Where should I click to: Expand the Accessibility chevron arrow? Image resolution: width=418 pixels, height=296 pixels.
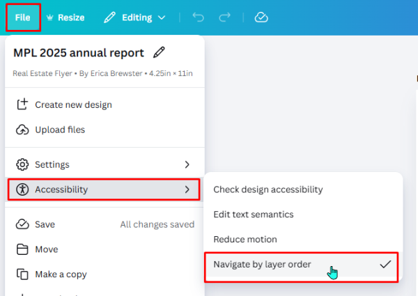pyautogui.click(x=187, y=189)
